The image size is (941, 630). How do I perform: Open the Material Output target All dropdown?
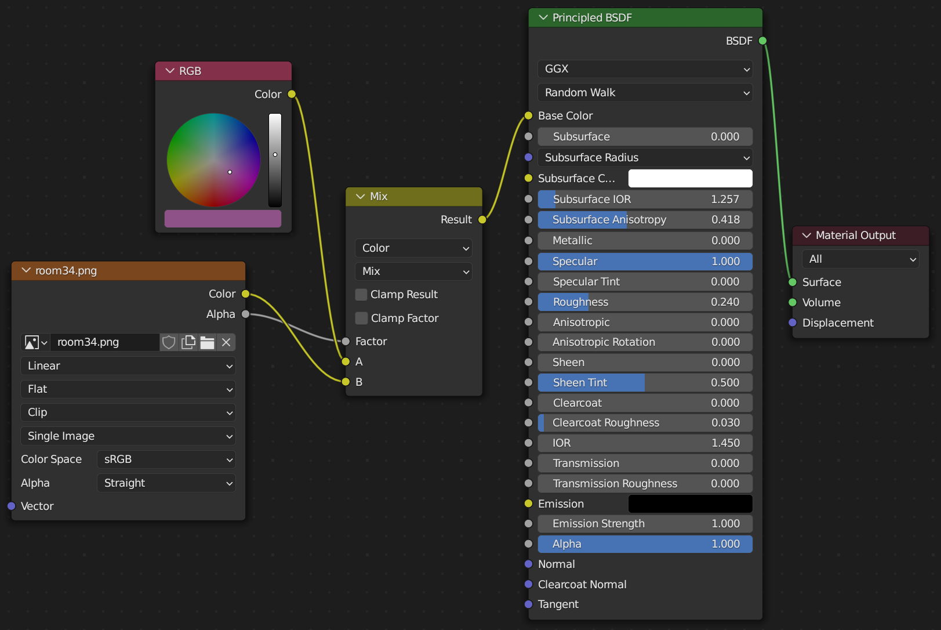[x=860, y=259]
